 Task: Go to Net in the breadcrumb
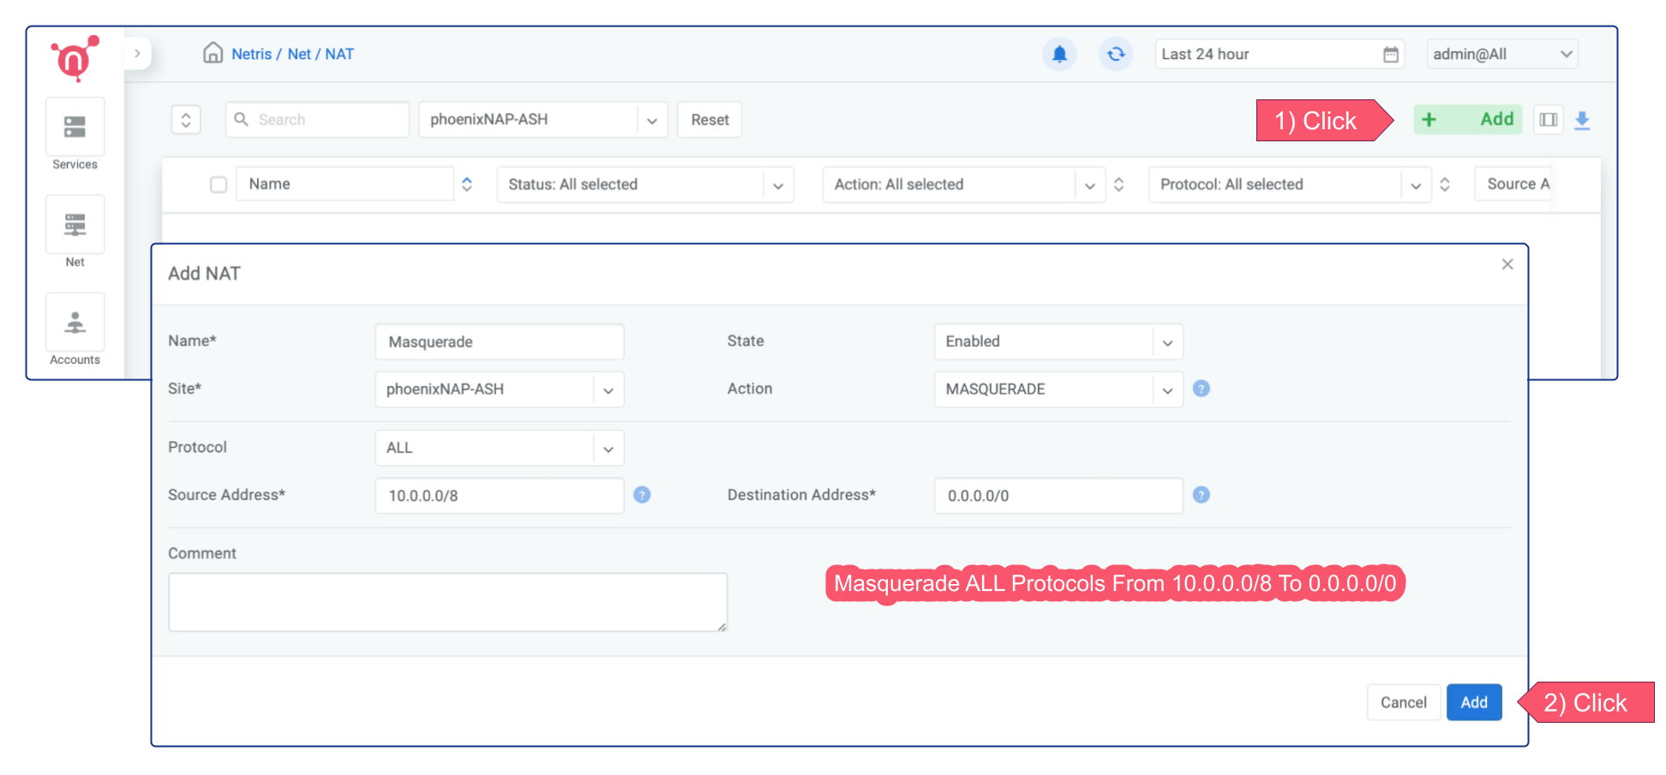point(299,54)
